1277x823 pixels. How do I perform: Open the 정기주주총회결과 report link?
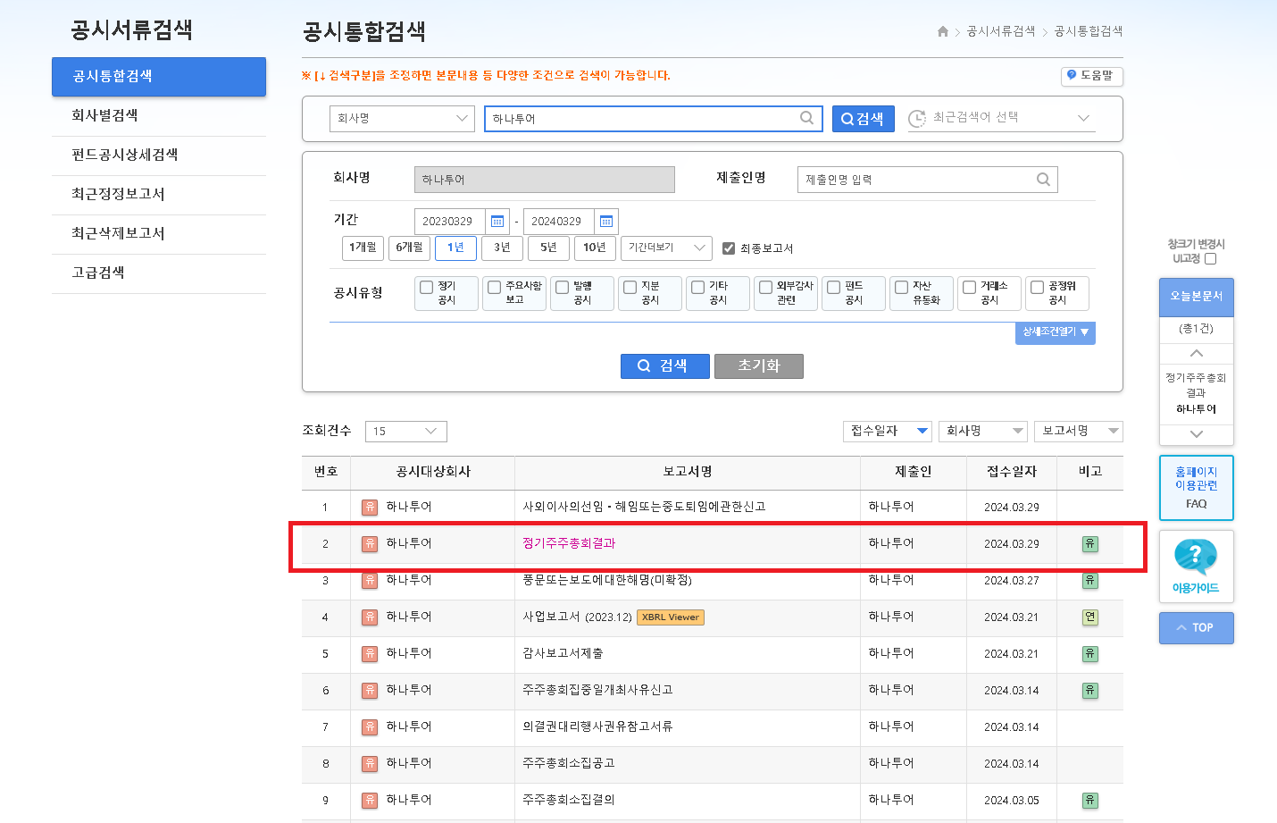[569, 543]
